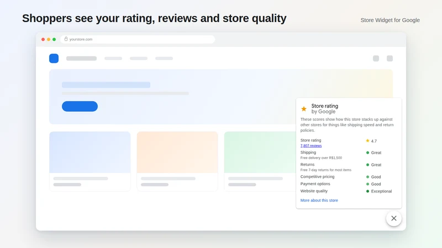Click the green window maximize dot
The height and width of the screenshot is (248, 442).
point(54,39)
